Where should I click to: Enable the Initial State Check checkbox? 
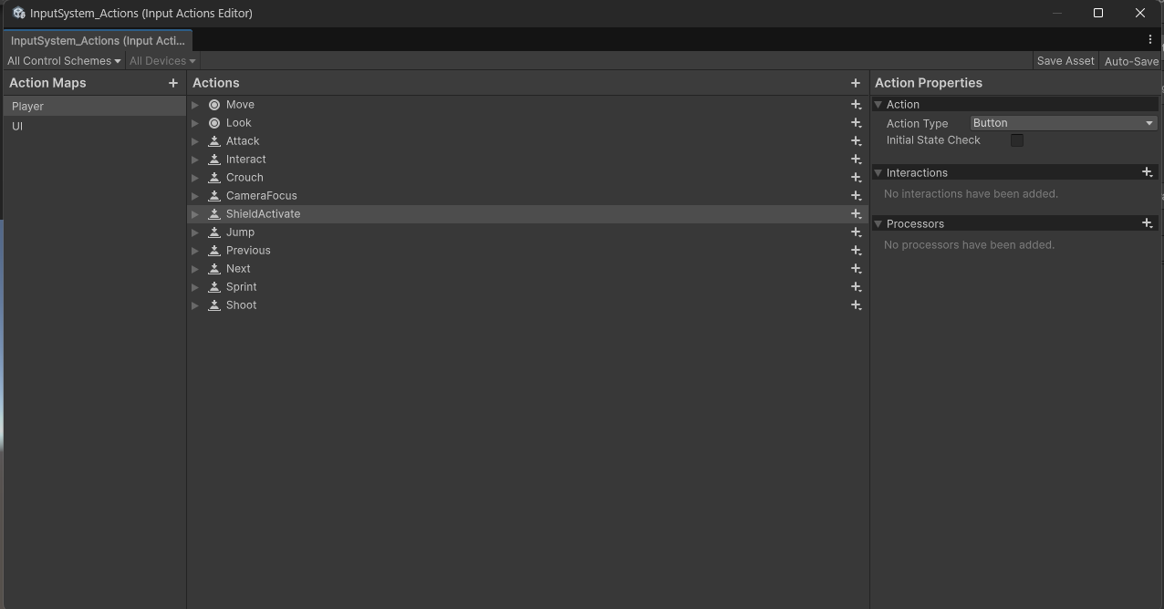pos(1017,140)
